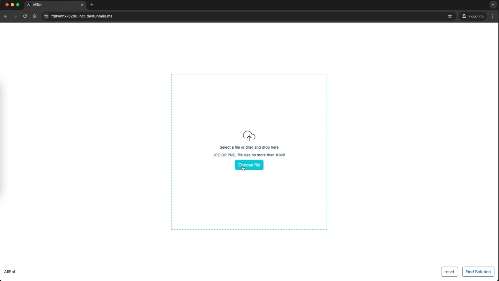Navigate back to the previous page

click(x=6, y=16)
